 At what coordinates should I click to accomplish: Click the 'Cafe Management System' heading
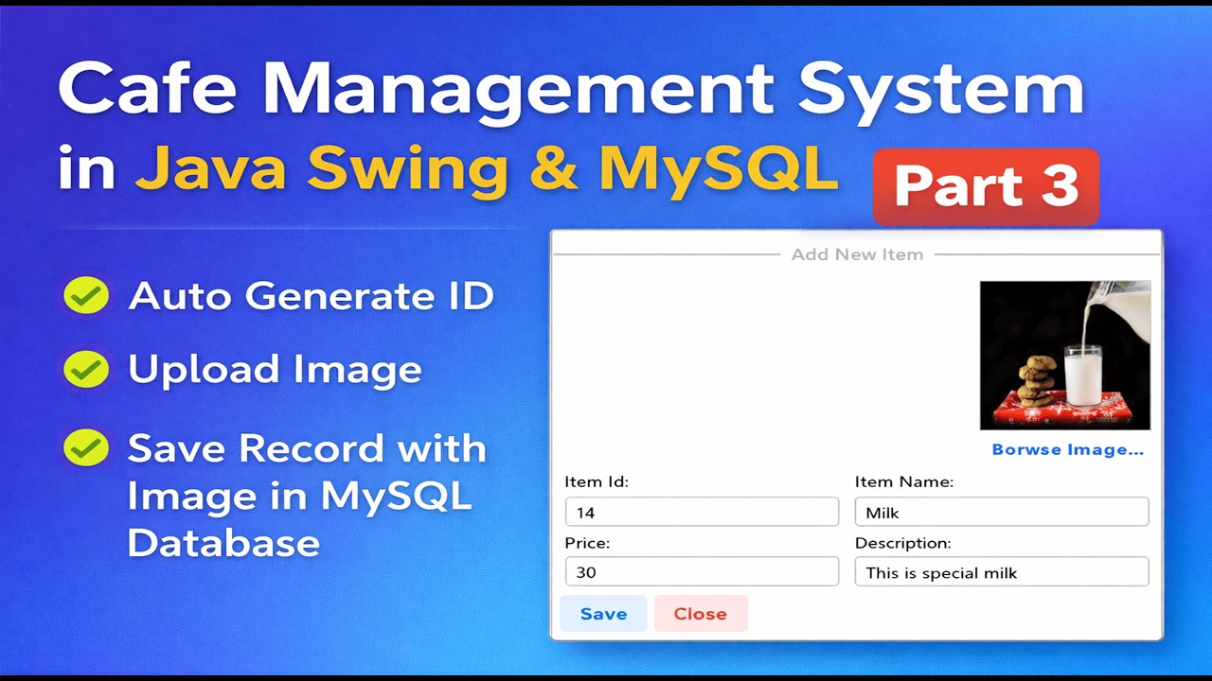571,91
